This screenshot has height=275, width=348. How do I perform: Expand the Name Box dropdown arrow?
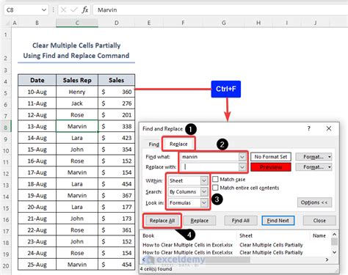[x=44, y=10]
